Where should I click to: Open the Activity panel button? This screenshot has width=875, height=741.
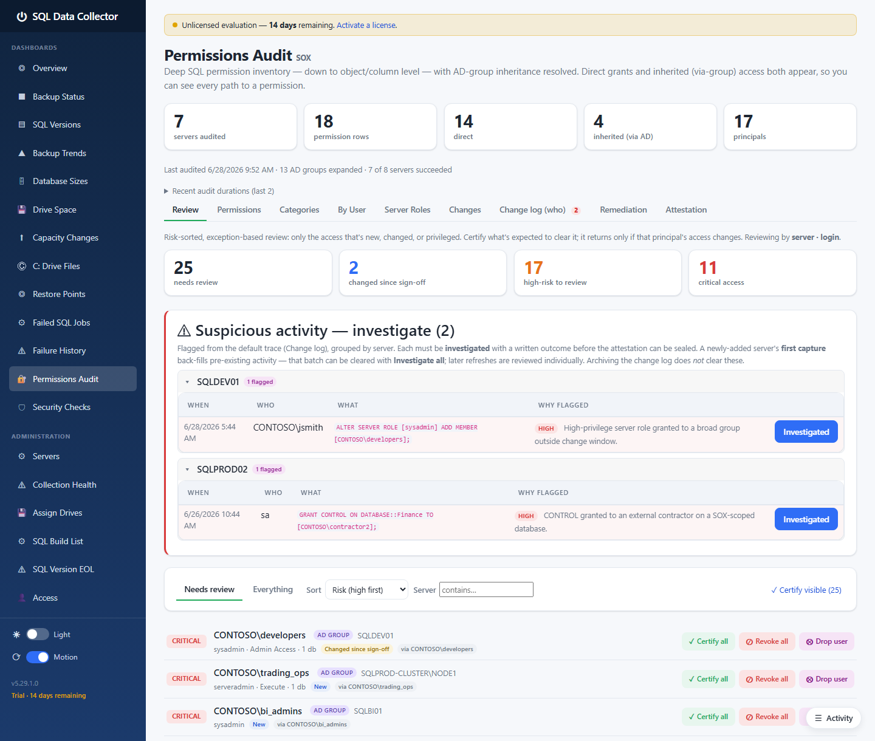834,718
